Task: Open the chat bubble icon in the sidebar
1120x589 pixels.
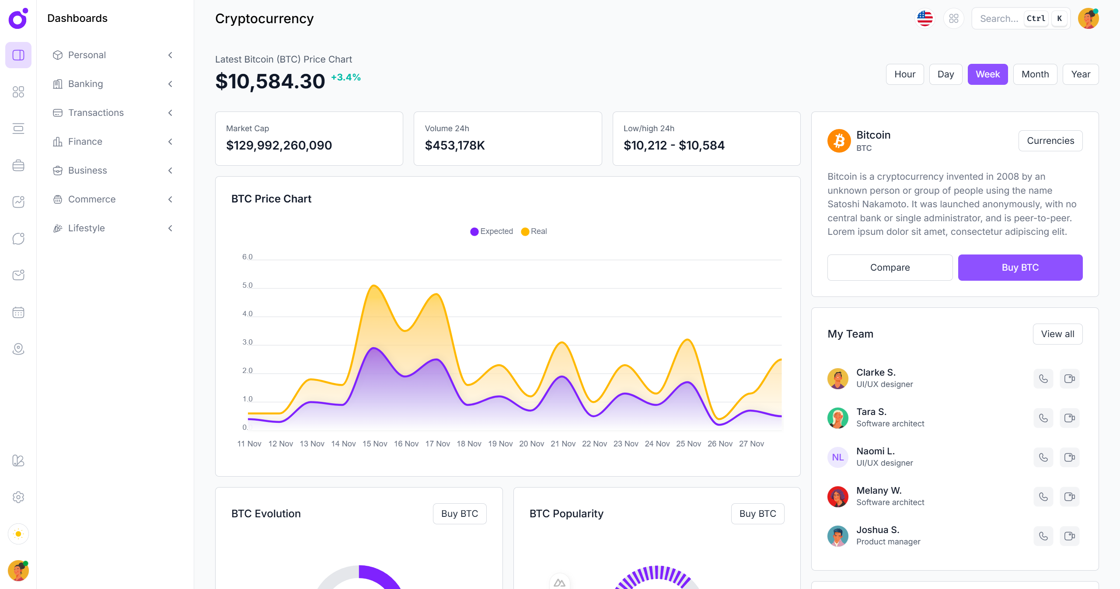Action: coord(18,238)
